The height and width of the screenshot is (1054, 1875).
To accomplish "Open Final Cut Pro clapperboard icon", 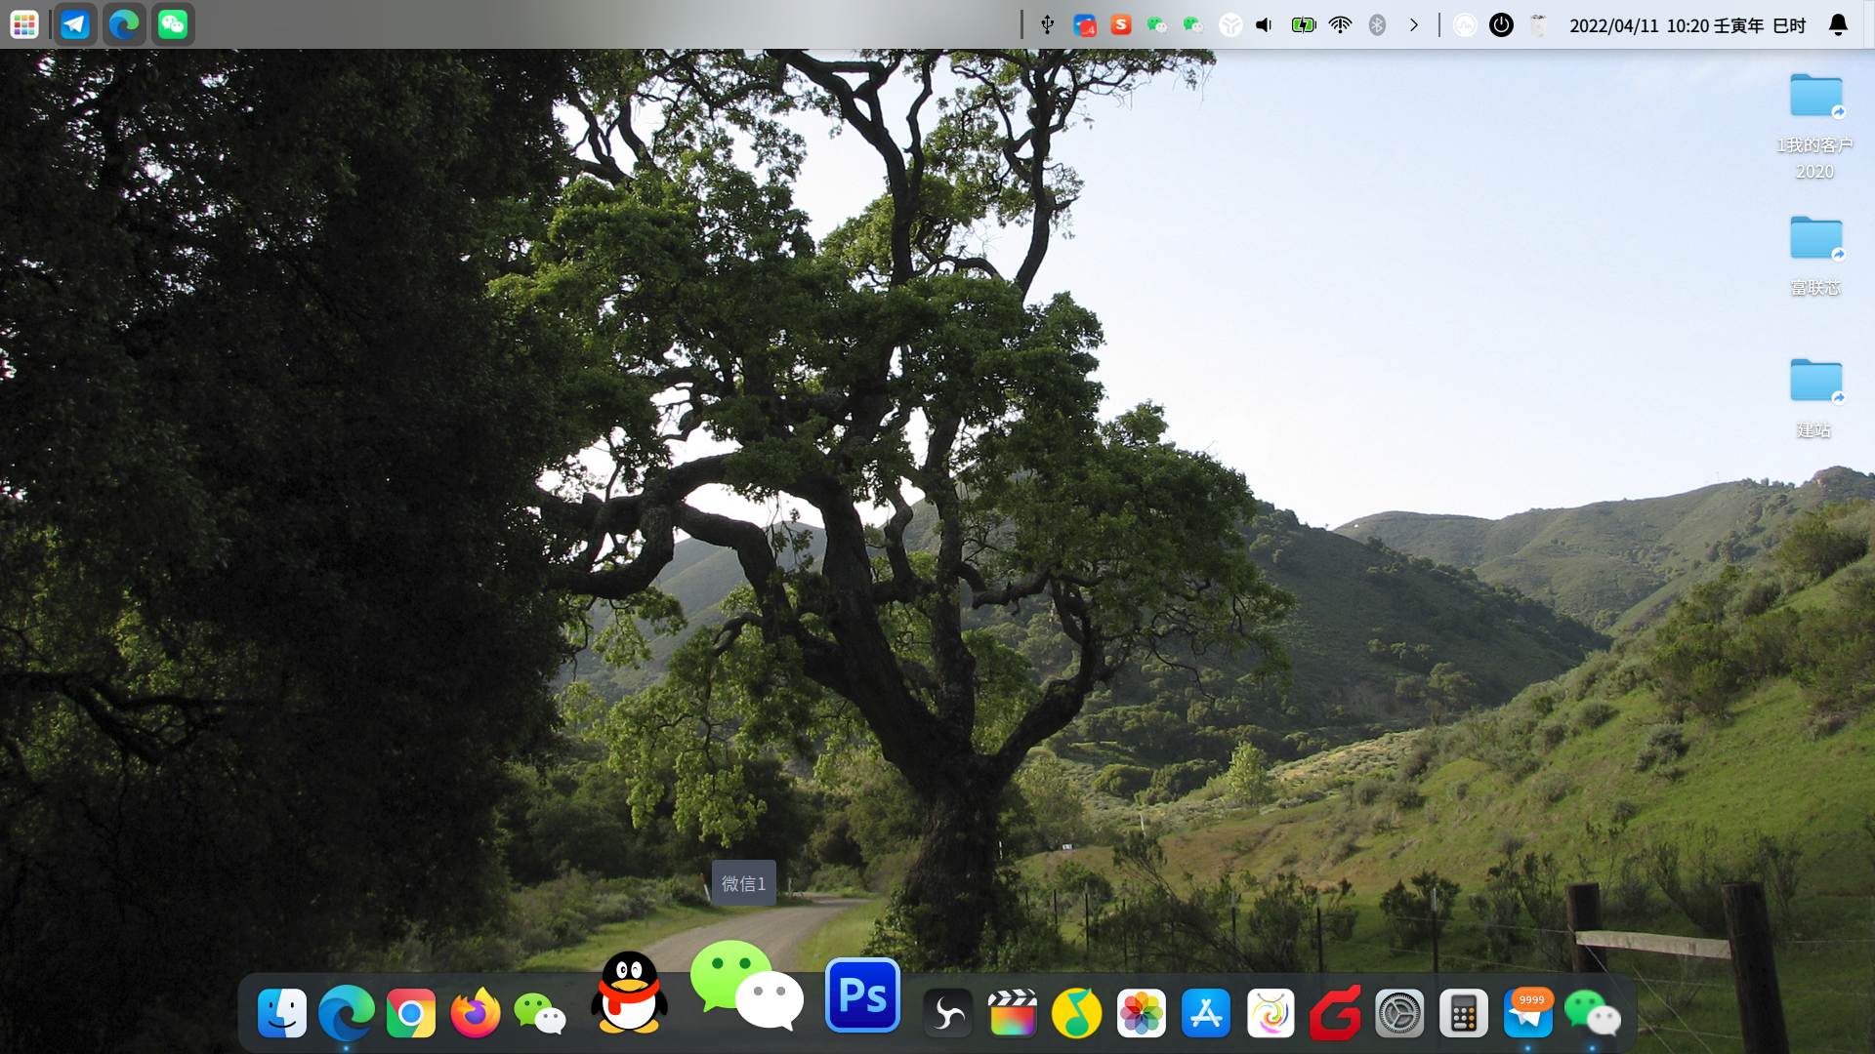I will (1012, 1014).
